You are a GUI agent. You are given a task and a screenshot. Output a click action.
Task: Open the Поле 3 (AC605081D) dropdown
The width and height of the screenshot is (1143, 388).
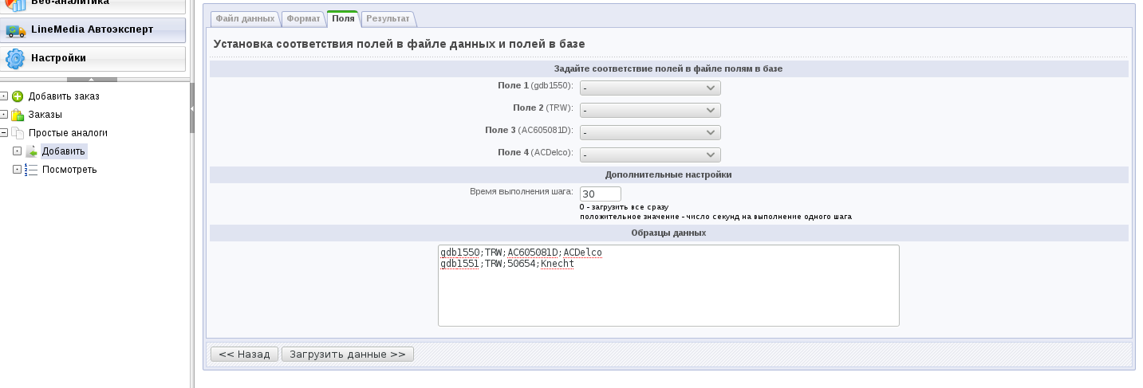point(650,133)
